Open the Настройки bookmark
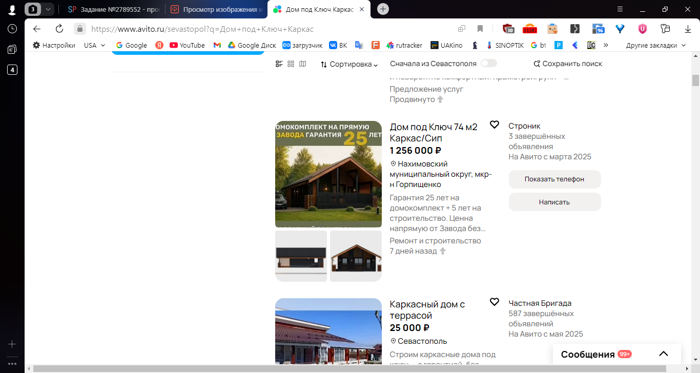Image resolution: width=700 pixels, height=373 pixels. coord(54,45)
